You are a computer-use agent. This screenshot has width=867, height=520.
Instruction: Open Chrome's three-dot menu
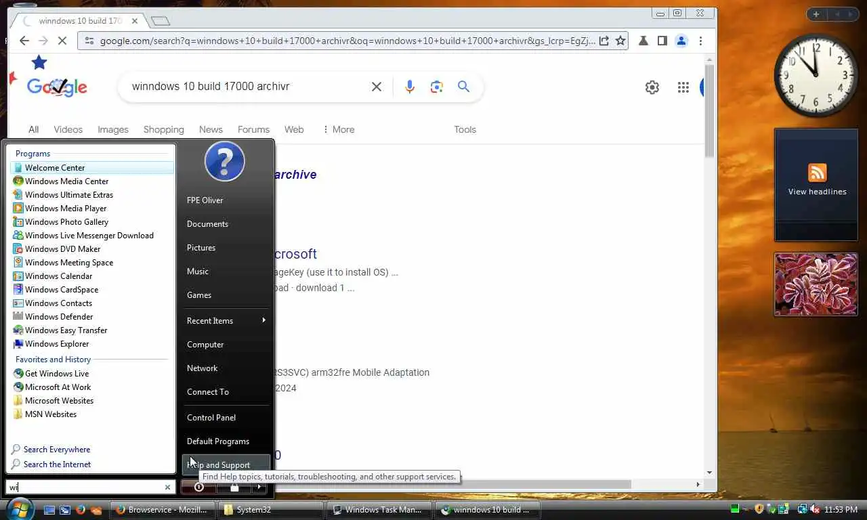[700, 41]
